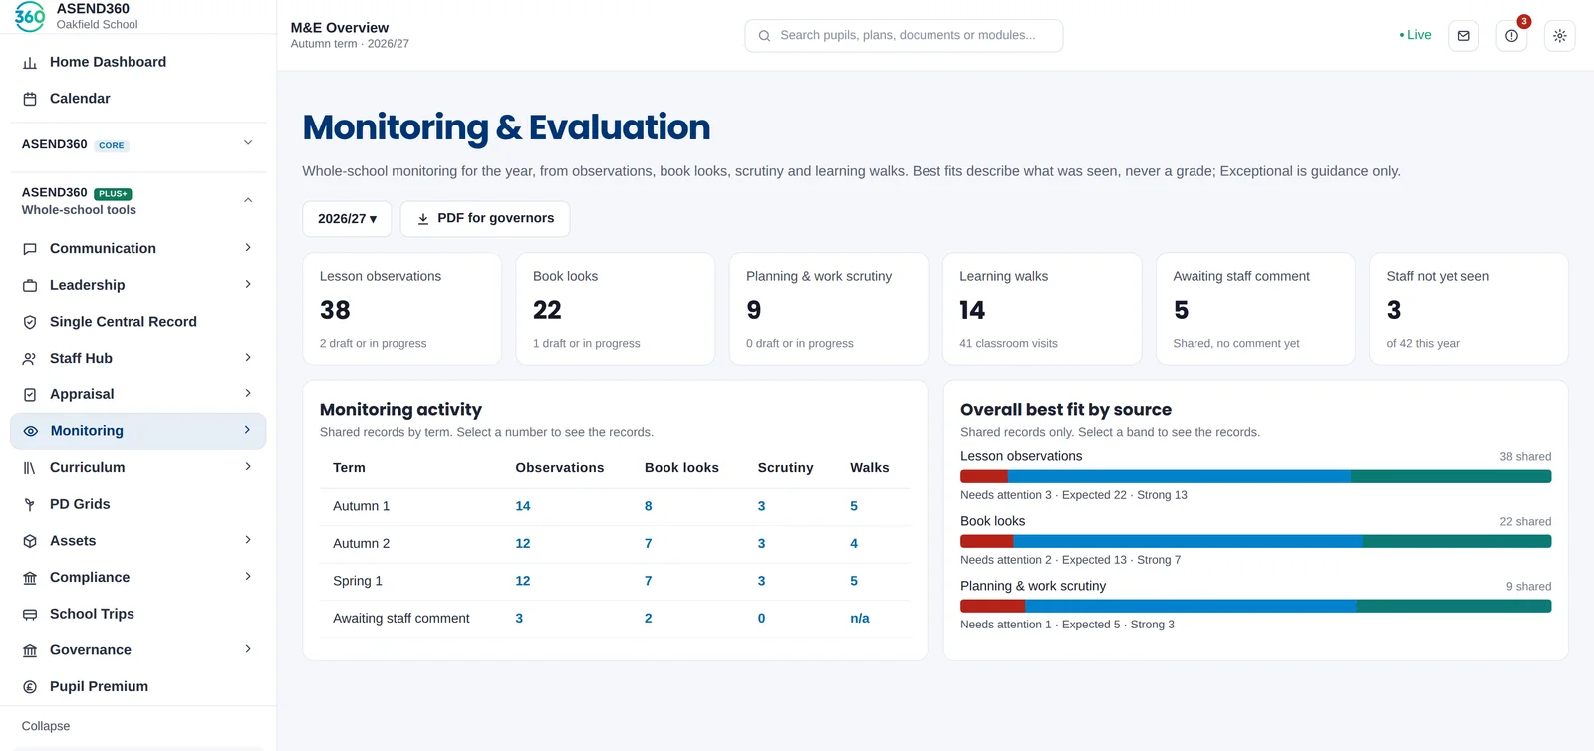Open the Awaiting staff comment 5 card

1255,309
